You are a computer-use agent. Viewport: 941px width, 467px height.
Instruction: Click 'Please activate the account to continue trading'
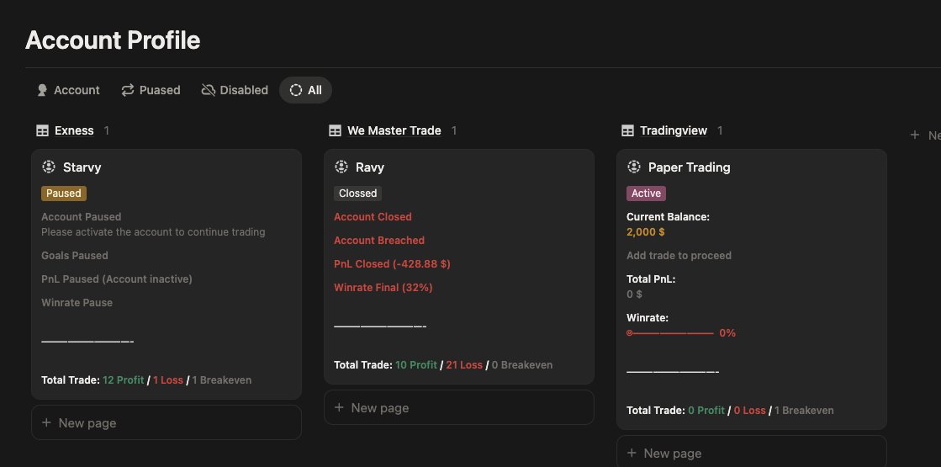coord(153,231)
